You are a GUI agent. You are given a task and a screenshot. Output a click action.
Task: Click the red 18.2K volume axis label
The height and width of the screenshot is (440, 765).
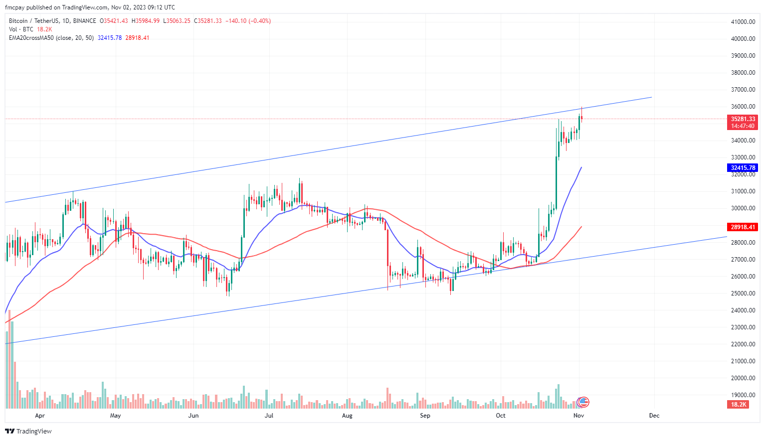[x=738, y=405]
